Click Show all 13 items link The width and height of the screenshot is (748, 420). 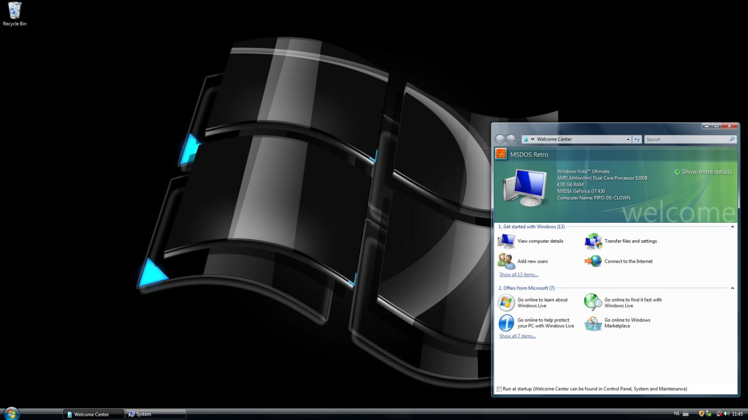tap(519, 275)
